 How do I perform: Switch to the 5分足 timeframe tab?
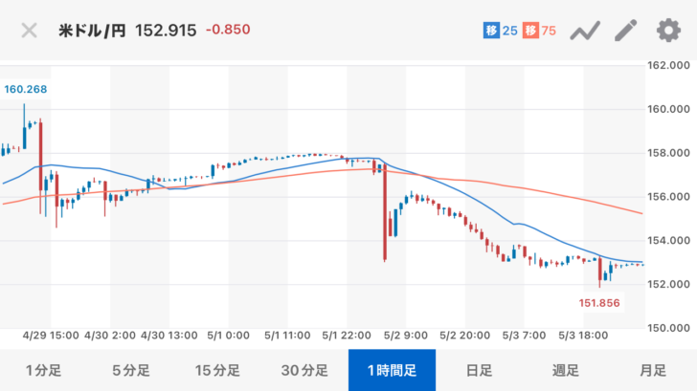click(130, 370)
